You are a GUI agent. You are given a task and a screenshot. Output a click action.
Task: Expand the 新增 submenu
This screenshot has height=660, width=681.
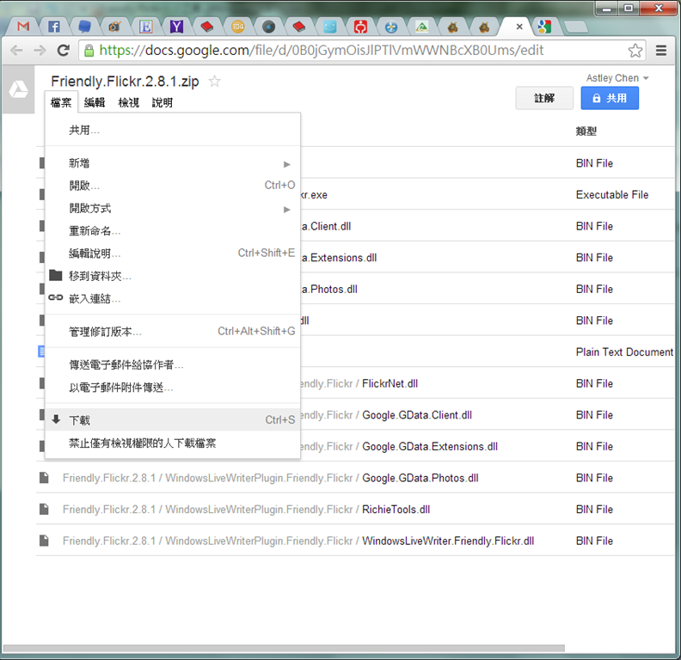point(173,163)
